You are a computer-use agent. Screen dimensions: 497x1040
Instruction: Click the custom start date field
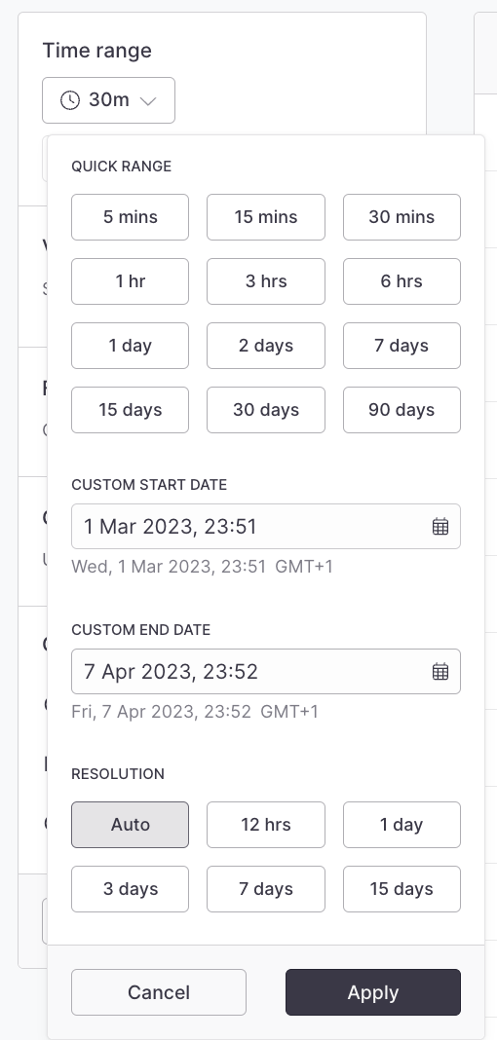266,527
